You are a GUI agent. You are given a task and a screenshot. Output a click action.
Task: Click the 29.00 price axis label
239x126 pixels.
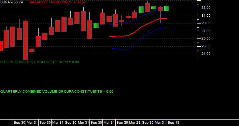click(x=206, y=23)
